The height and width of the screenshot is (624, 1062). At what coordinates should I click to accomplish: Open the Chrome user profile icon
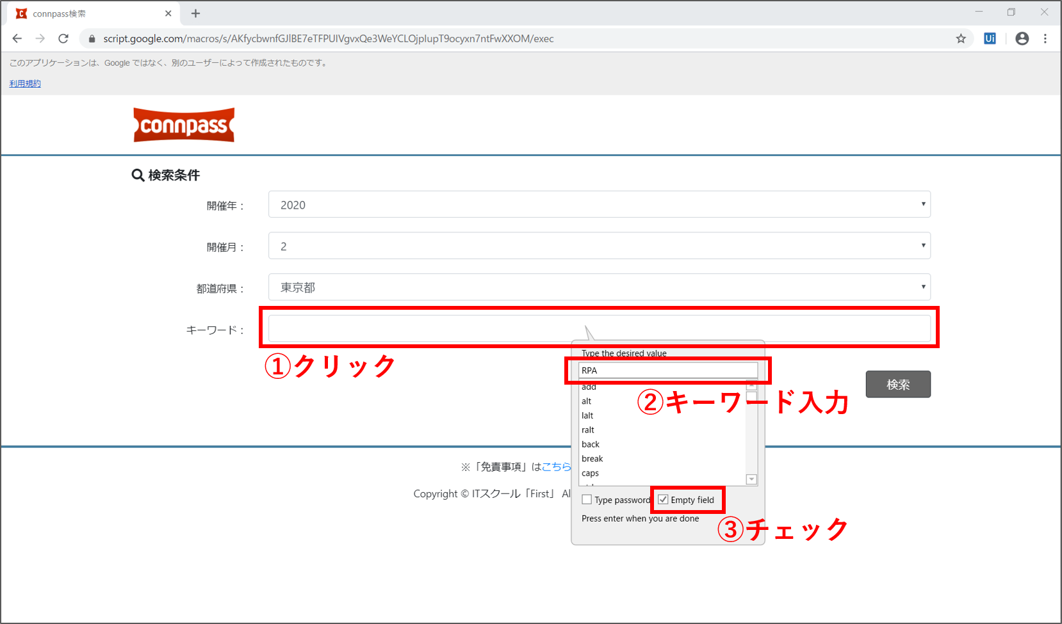click(x=1022, y=38)
